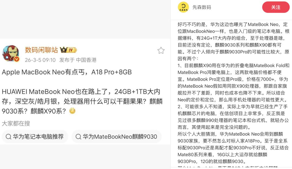The height and width of the screenshot is (169, 292).
Task: Open the Iron Man profile avatar
Action: click(x=11, y=53)
